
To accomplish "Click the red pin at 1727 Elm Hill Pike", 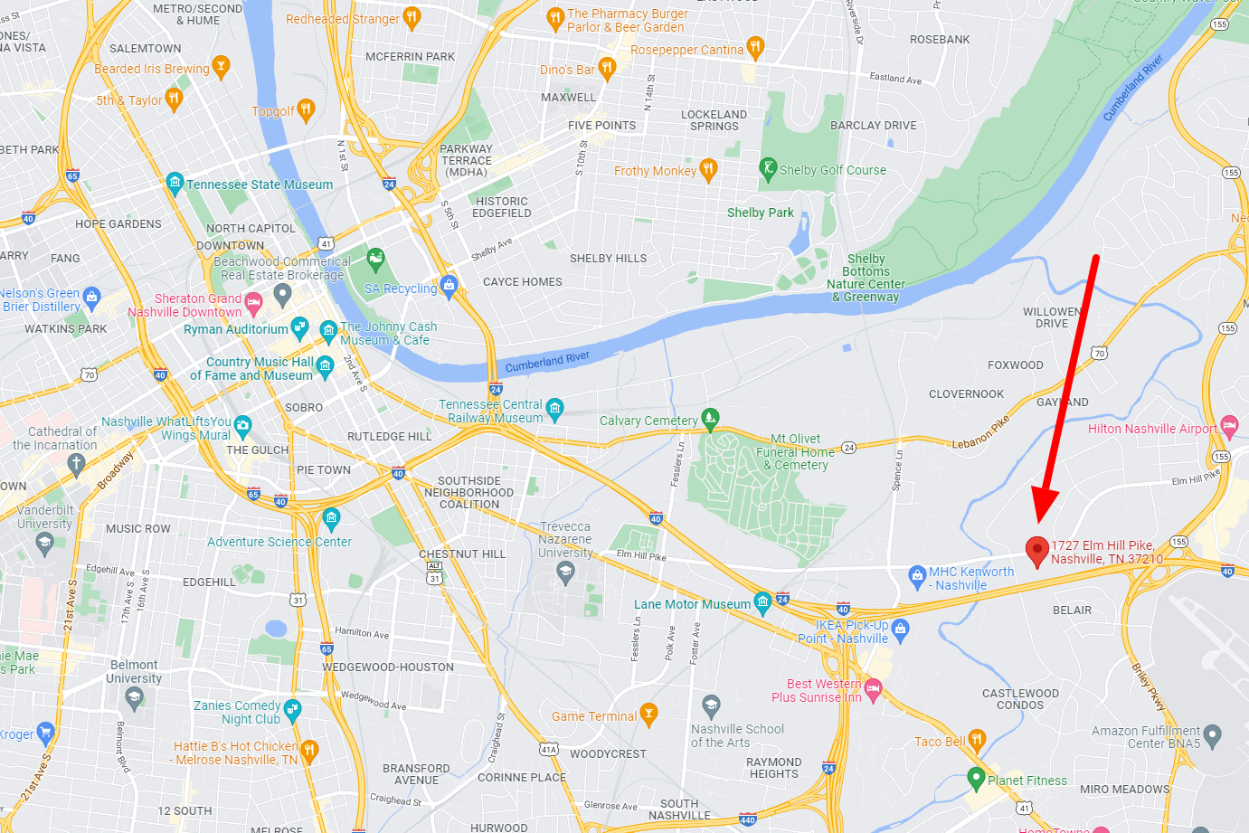I will click(1037, 551).
